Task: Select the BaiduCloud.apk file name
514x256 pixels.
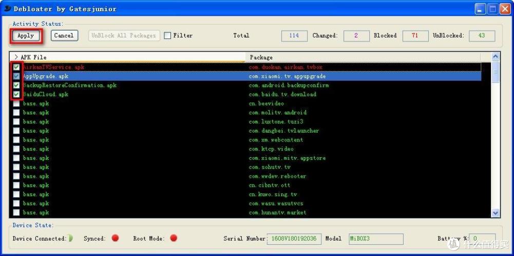Action: tap(46, 95)
